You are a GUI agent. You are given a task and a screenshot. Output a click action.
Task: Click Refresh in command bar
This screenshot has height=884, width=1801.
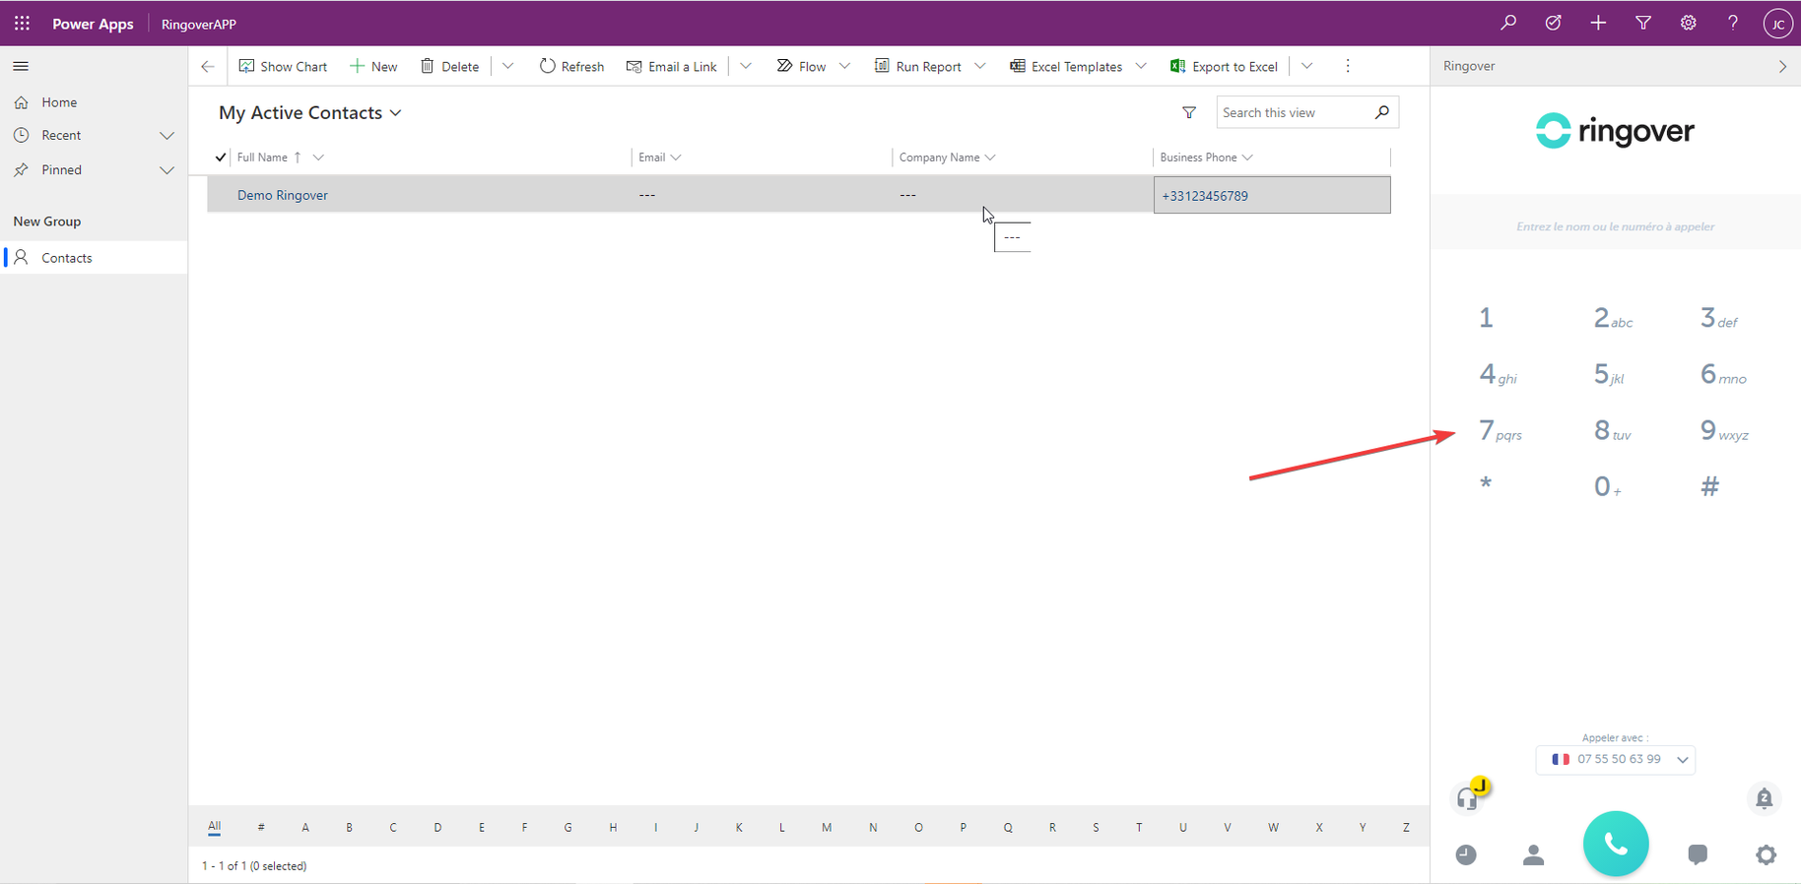click(571, 66)
